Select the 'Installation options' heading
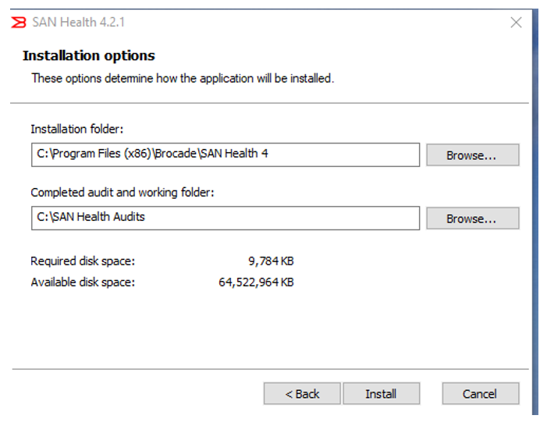The width and height of the screenshot is (547, 426). 89,56
